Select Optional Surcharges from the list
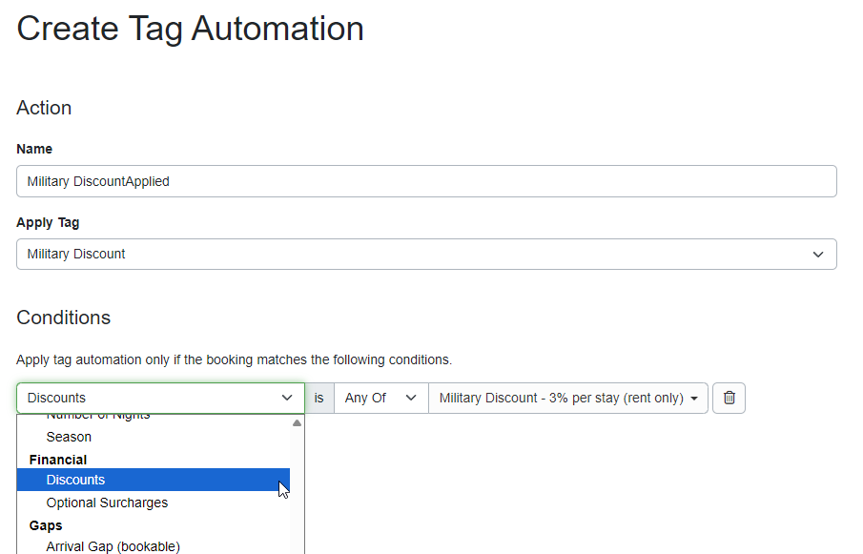The height and width of the screenshot is (554, 863). pos(107,503)
